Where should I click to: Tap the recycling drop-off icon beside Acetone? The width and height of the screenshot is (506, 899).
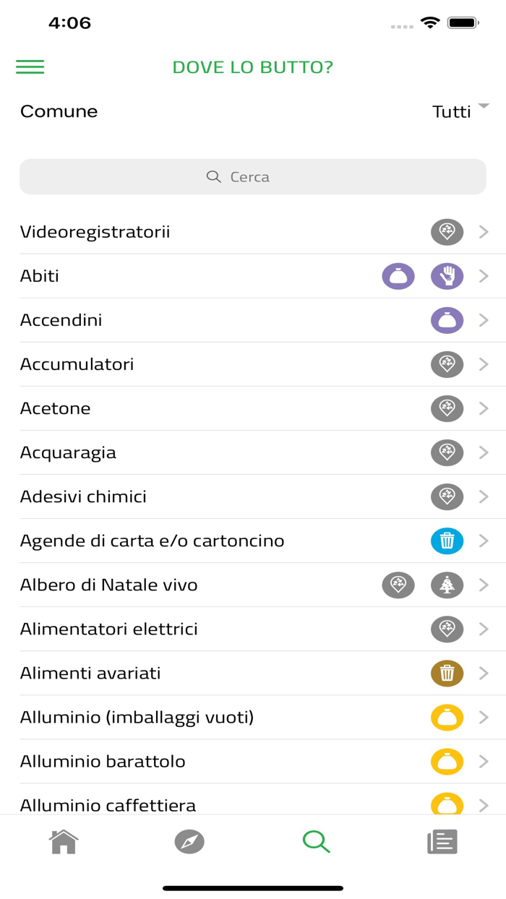[447, 408]
